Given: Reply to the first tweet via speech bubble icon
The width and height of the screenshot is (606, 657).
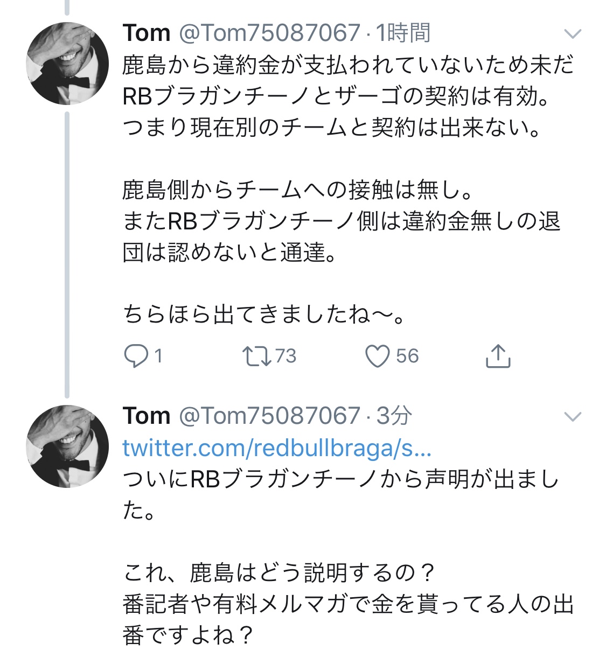Looking at the screenshot, I should point(135,356).
